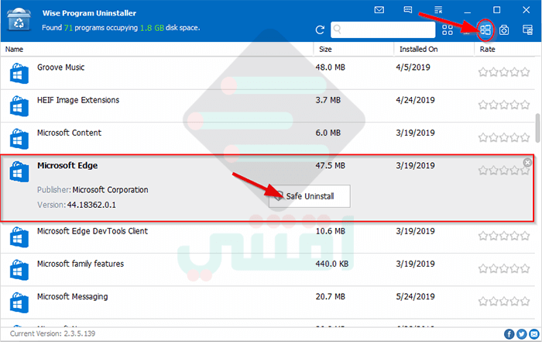Click version number 44.18362.0.1

(91, 205)
